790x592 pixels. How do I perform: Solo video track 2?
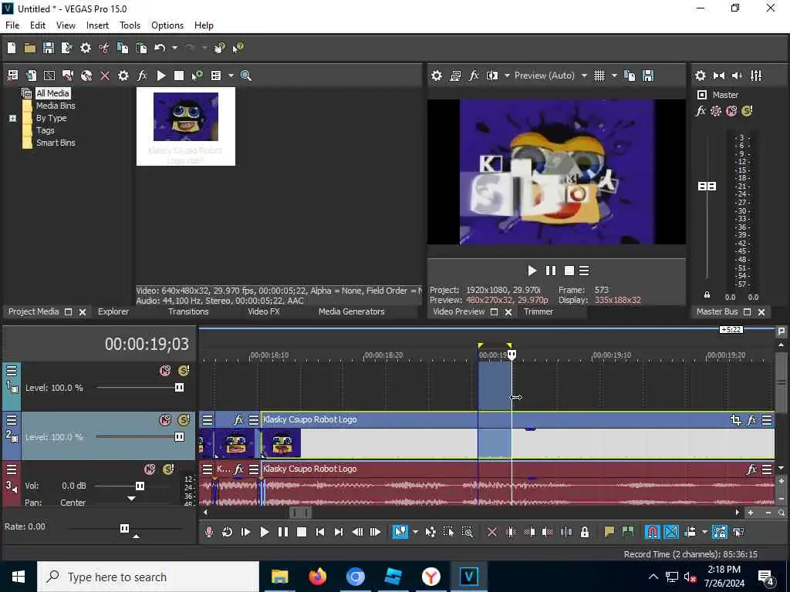[184, 420]
